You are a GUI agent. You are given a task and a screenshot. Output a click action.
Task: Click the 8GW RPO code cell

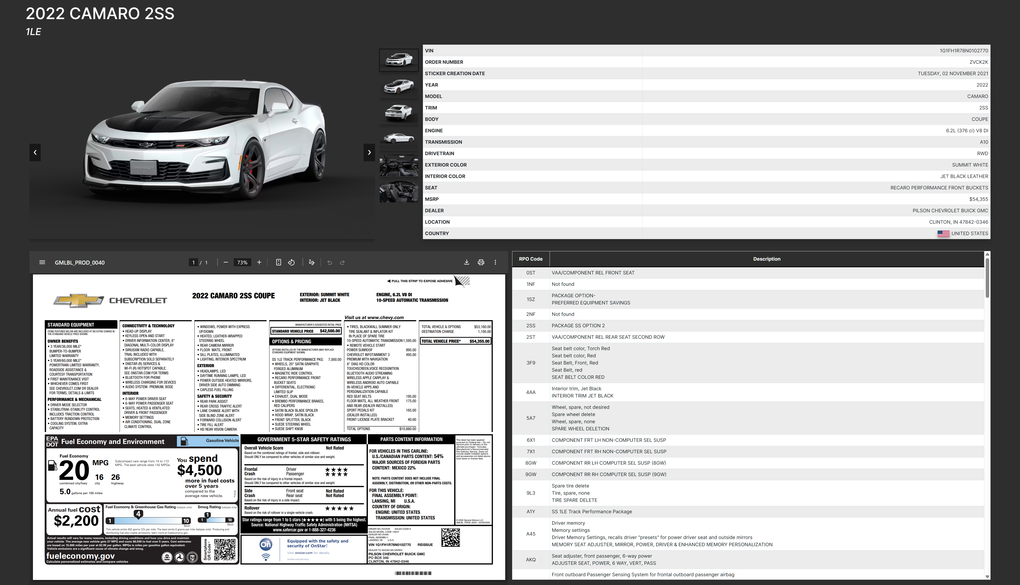531,463
